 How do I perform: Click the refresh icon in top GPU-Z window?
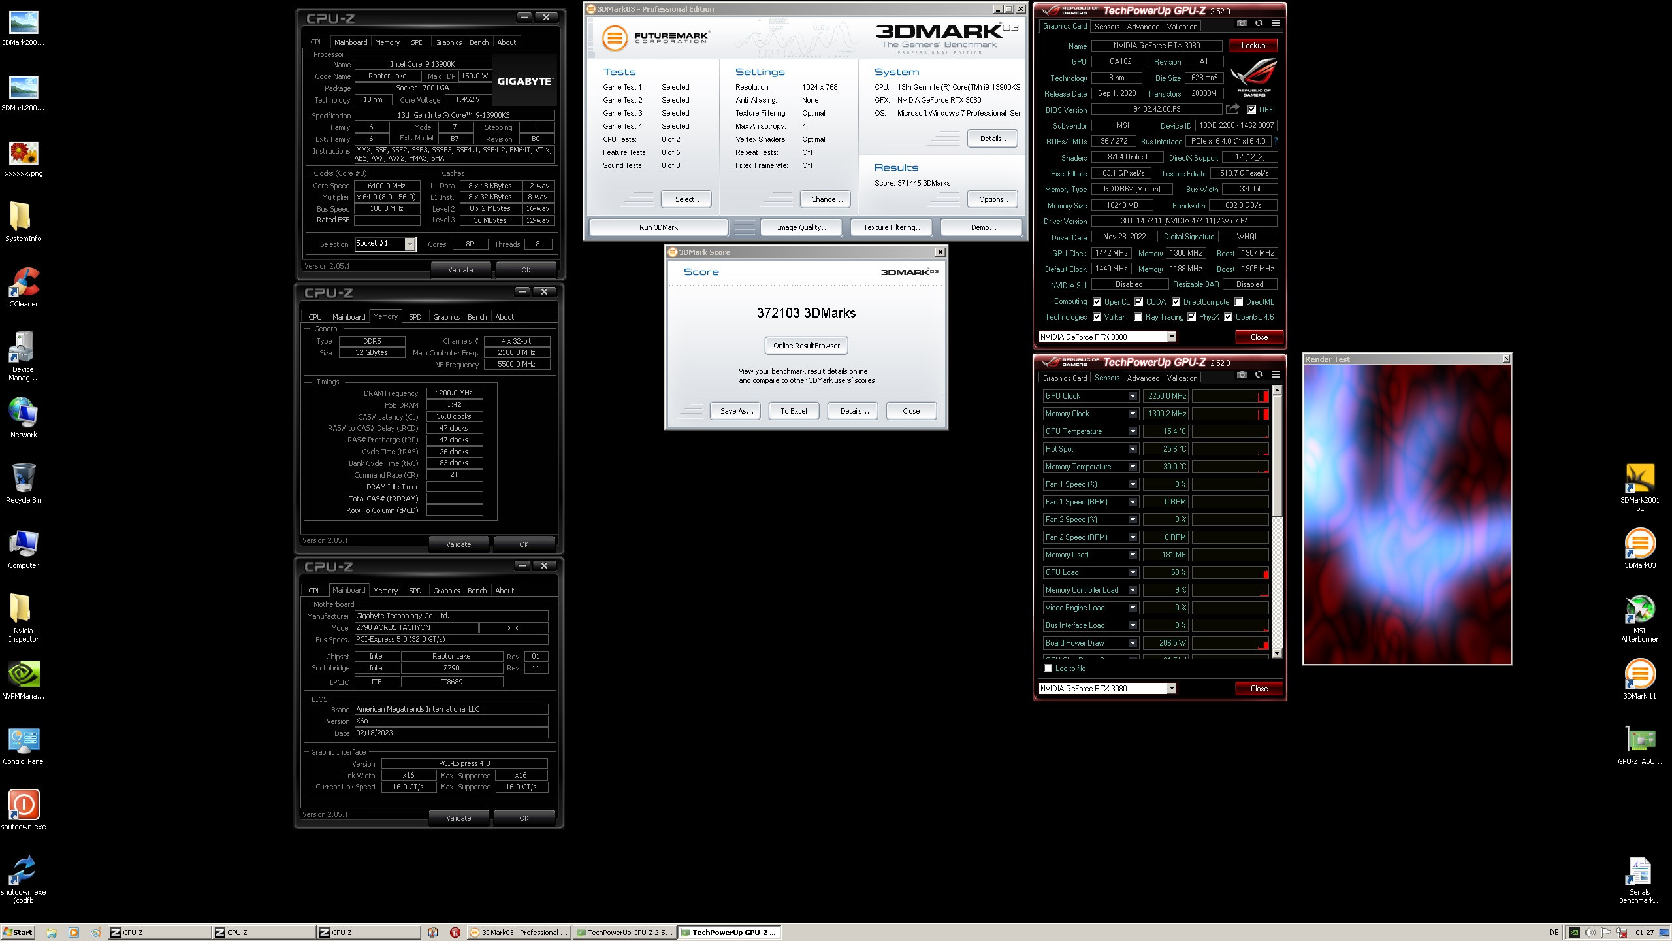pyautogui.click(x=1259, y=24)
